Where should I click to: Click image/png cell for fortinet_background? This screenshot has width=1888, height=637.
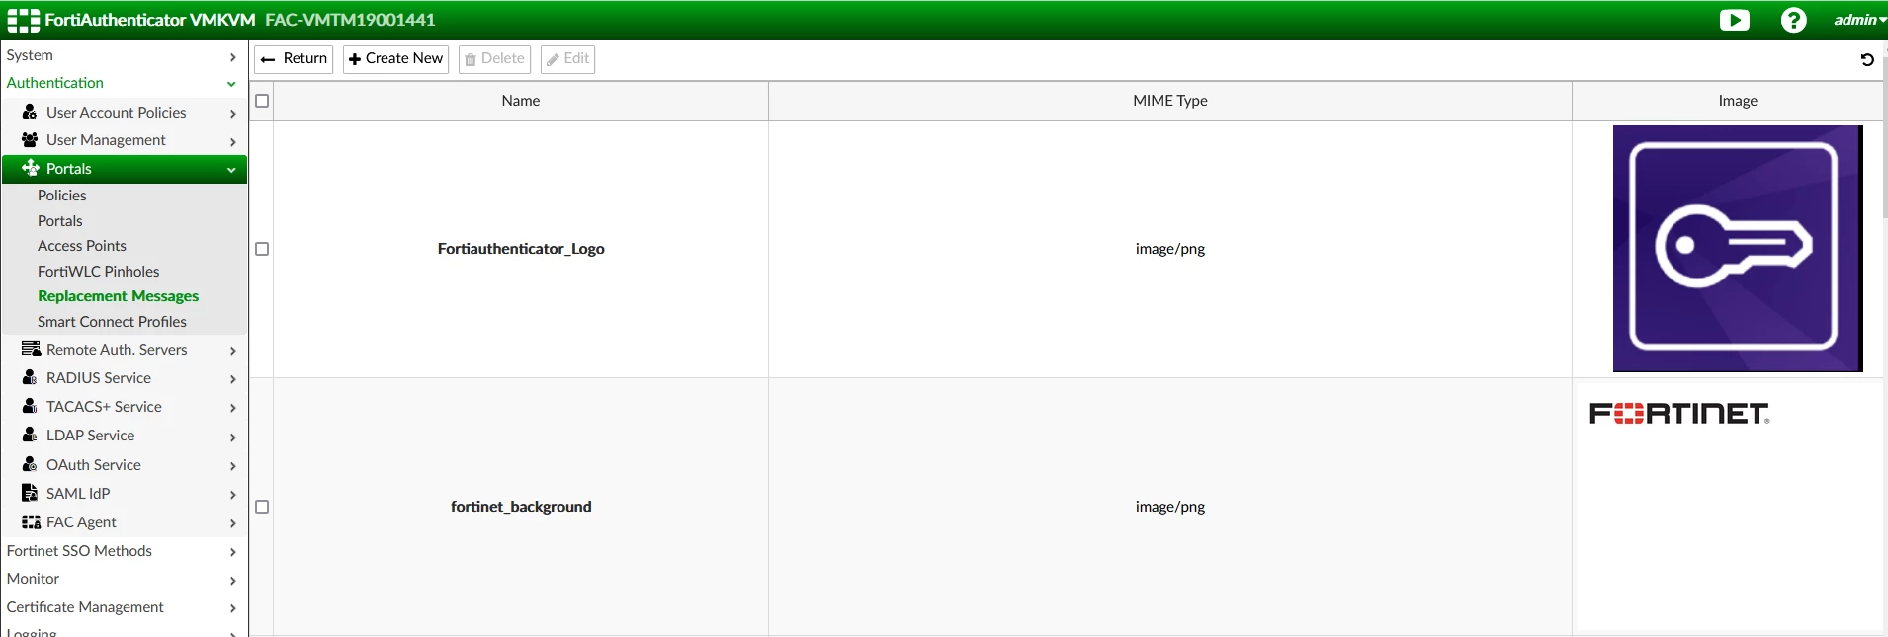tap(1170, 507)
